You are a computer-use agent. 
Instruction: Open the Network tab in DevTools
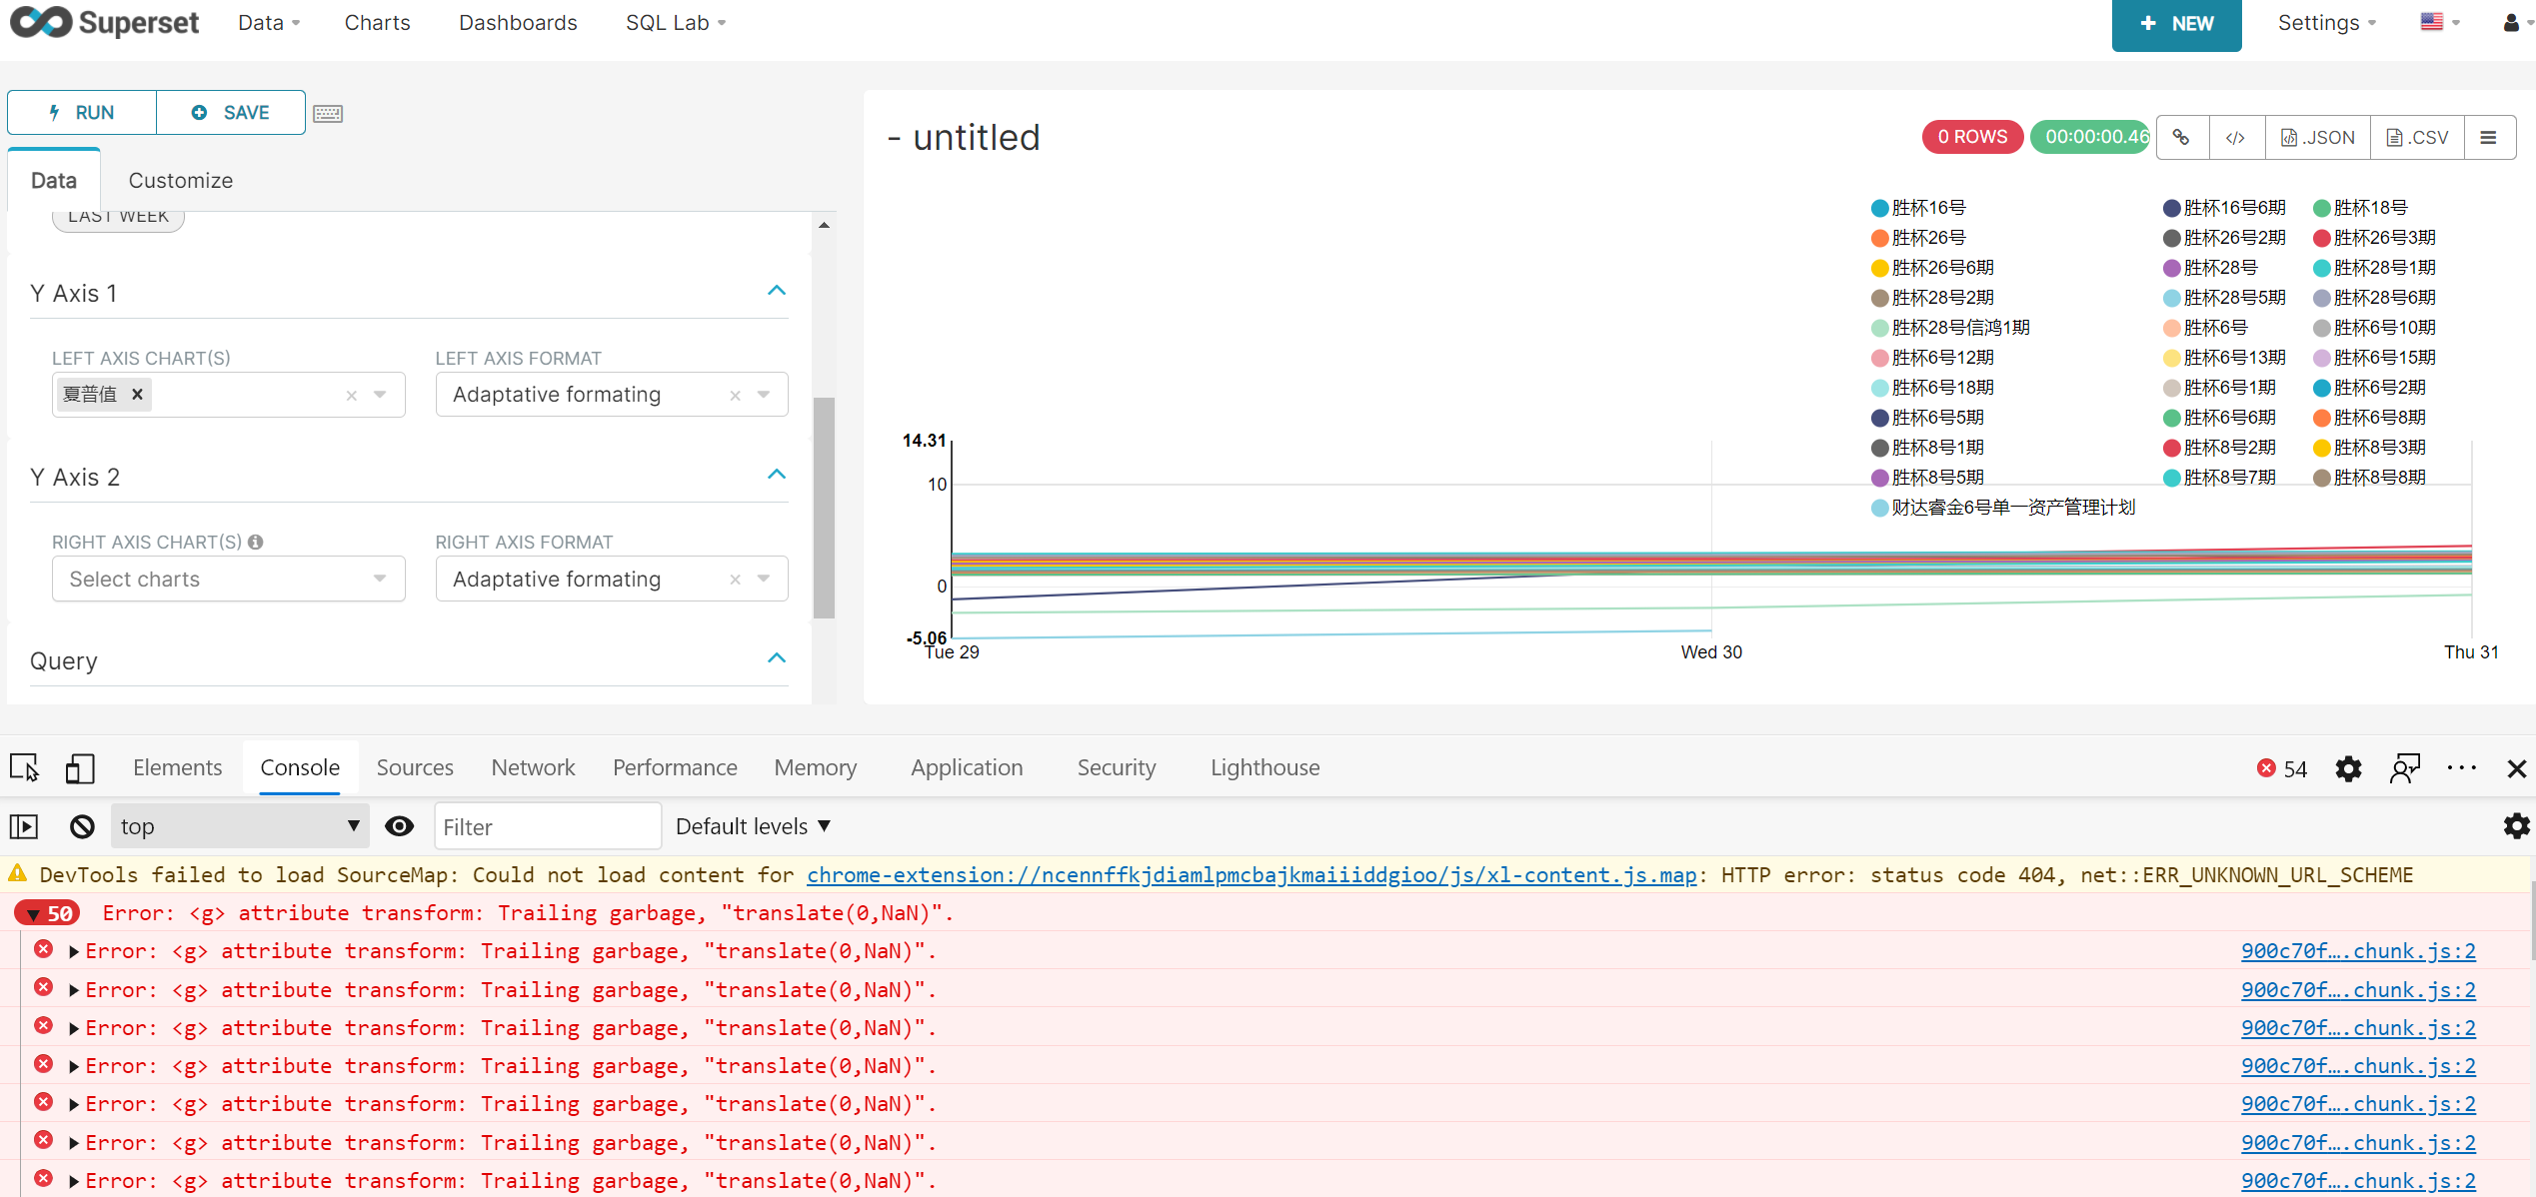point(533,767)
